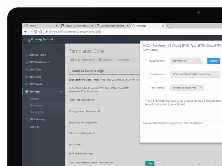
Task: Click the browser home icon
Action: click(41, 32)
